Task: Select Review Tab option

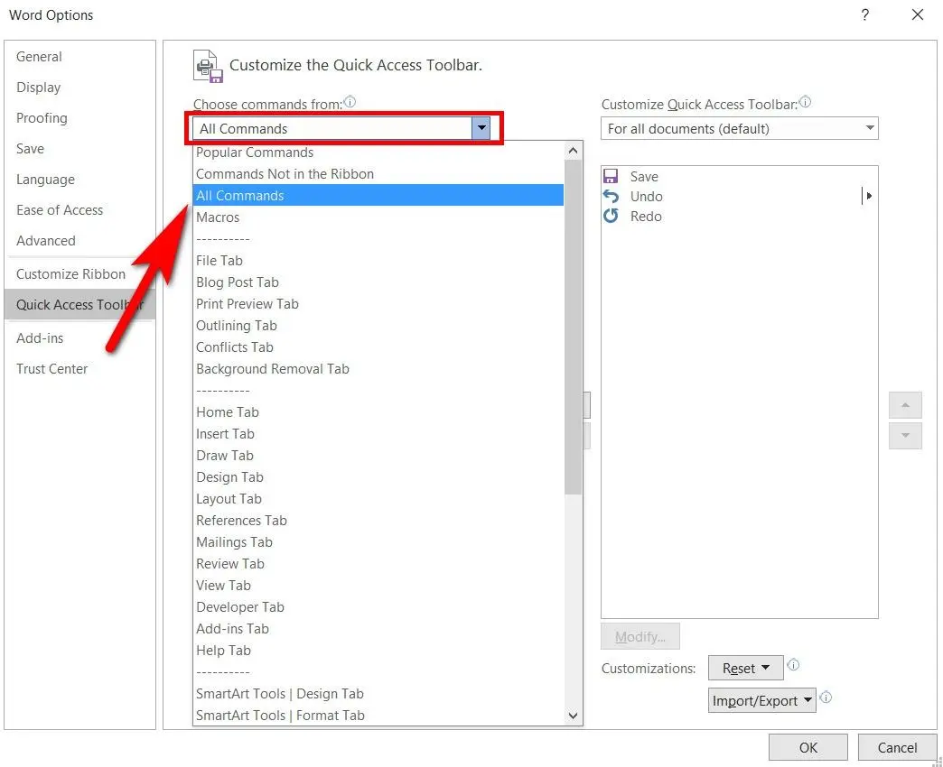Action: click(x=378, y=563)
